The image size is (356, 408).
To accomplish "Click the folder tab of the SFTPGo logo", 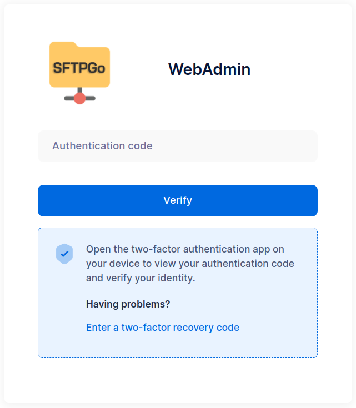I will pos(62,45).
